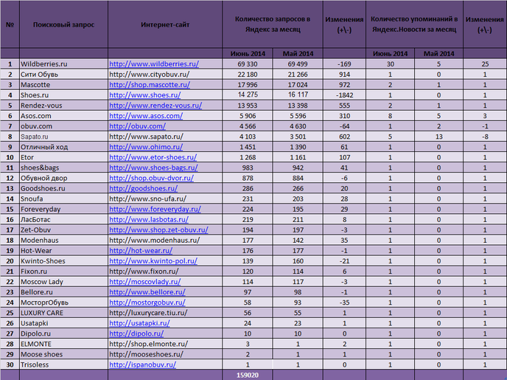Select the cell 'http://mooseshoes.ru/'

coord(165,353)
